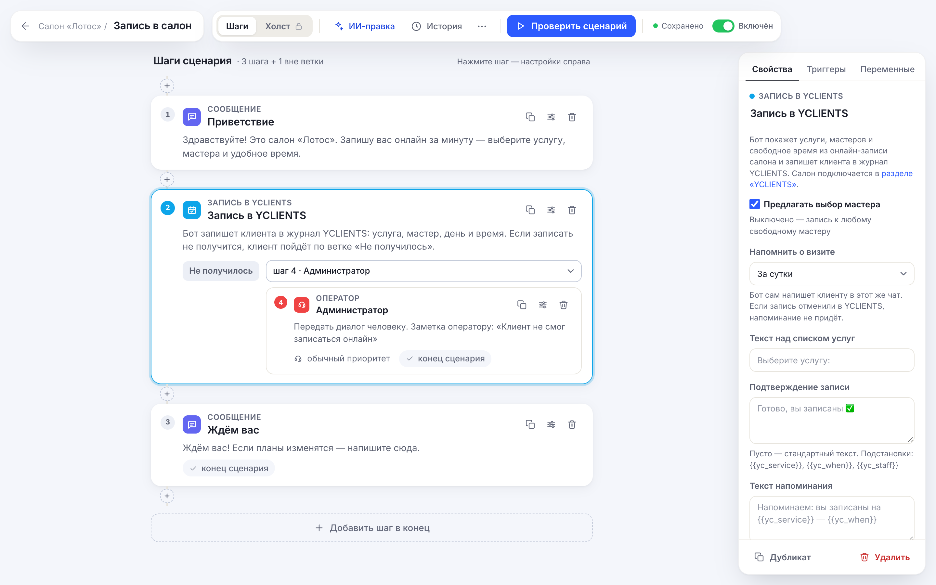Focus the Текст над списком услуг field

832,360
